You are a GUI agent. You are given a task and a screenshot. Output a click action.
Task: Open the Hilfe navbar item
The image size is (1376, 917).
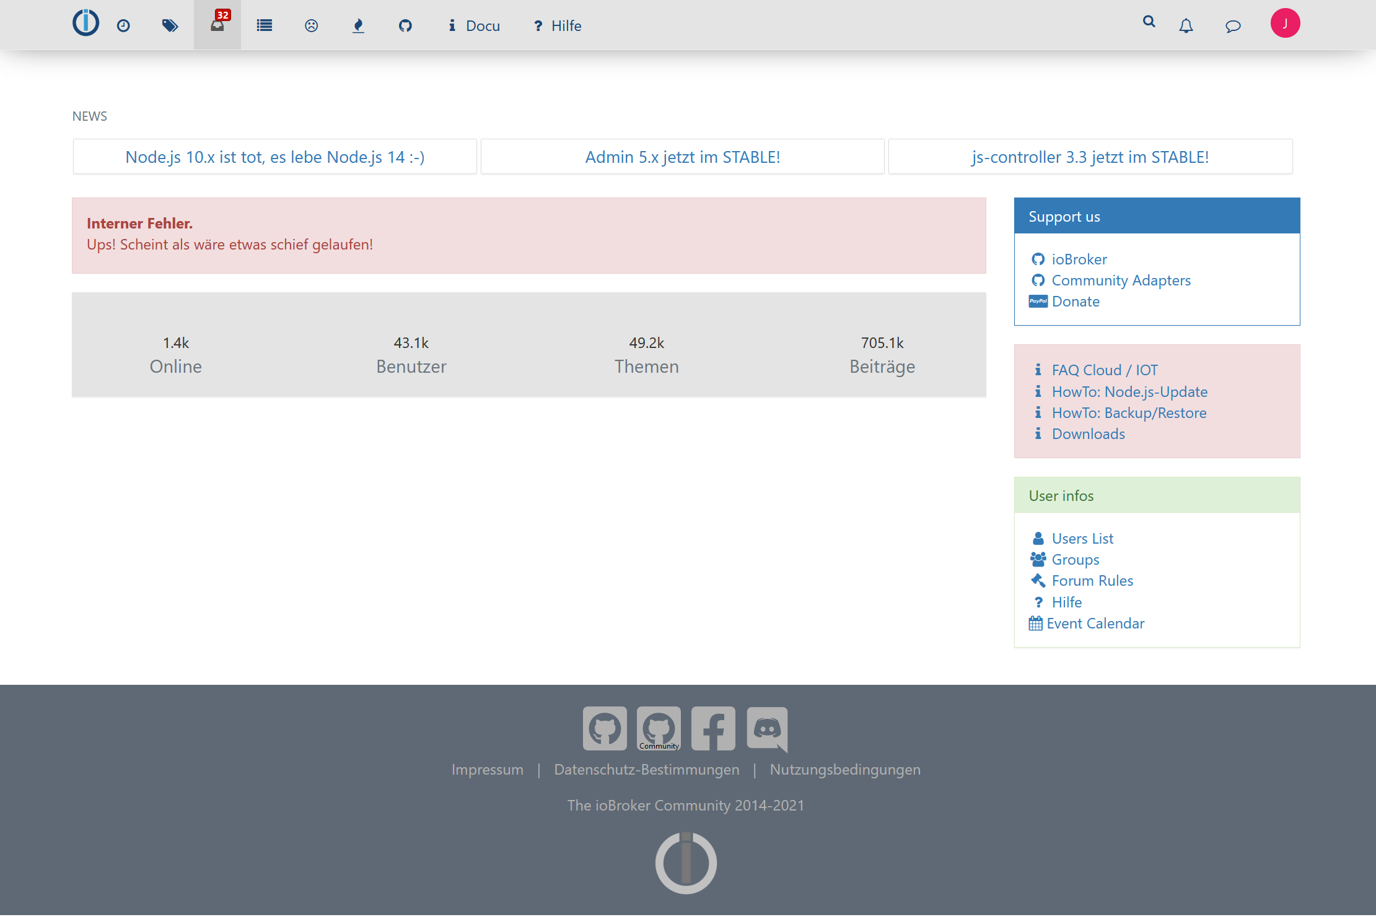coord(558,25)
